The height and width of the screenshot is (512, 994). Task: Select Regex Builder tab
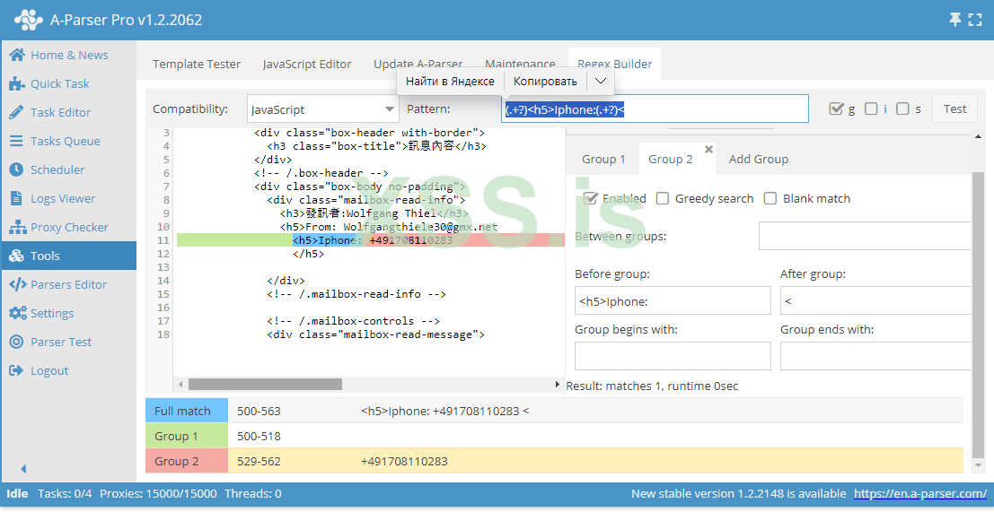click(614, 64)
